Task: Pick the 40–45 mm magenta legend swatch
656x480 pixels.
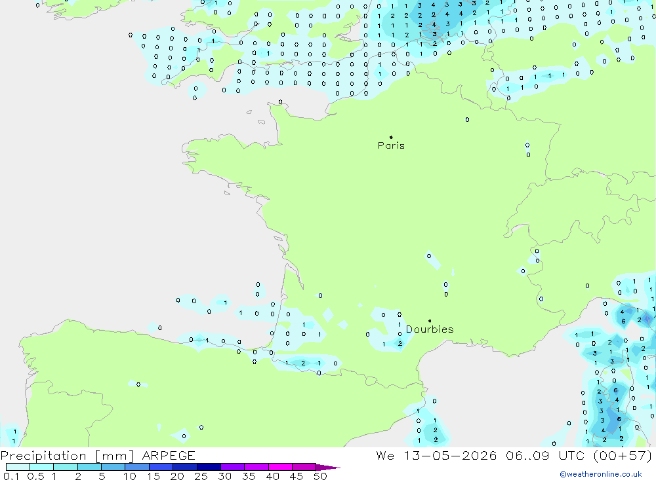Action: [280, 467]
